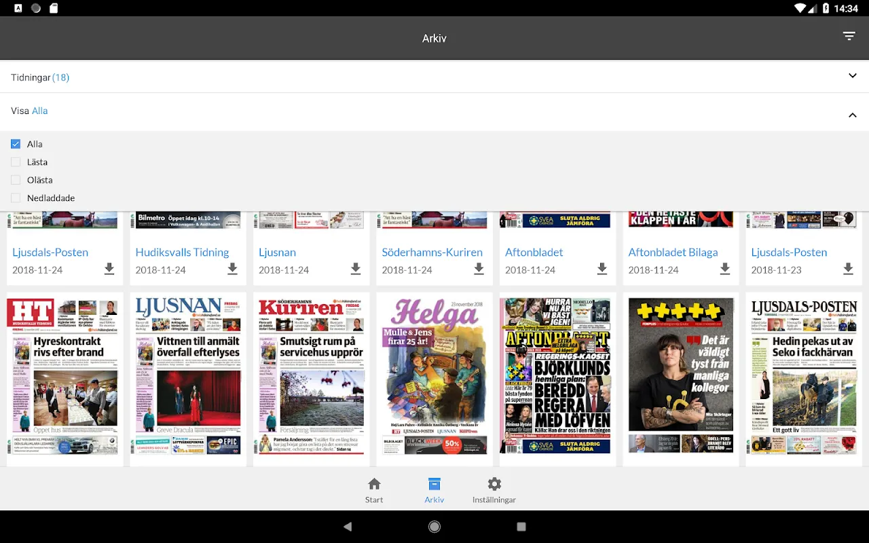
Task: Select the Arkiv tab in bottom navigation
Action: point(434,490)
